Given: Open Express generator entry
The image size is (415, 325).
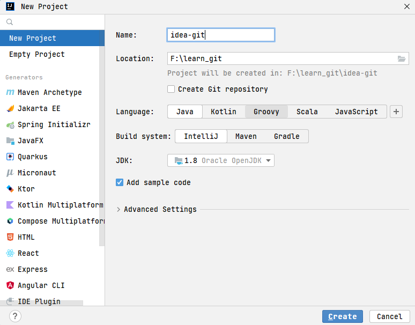Looking at the screenshot, I should click(x=50, y=269).
